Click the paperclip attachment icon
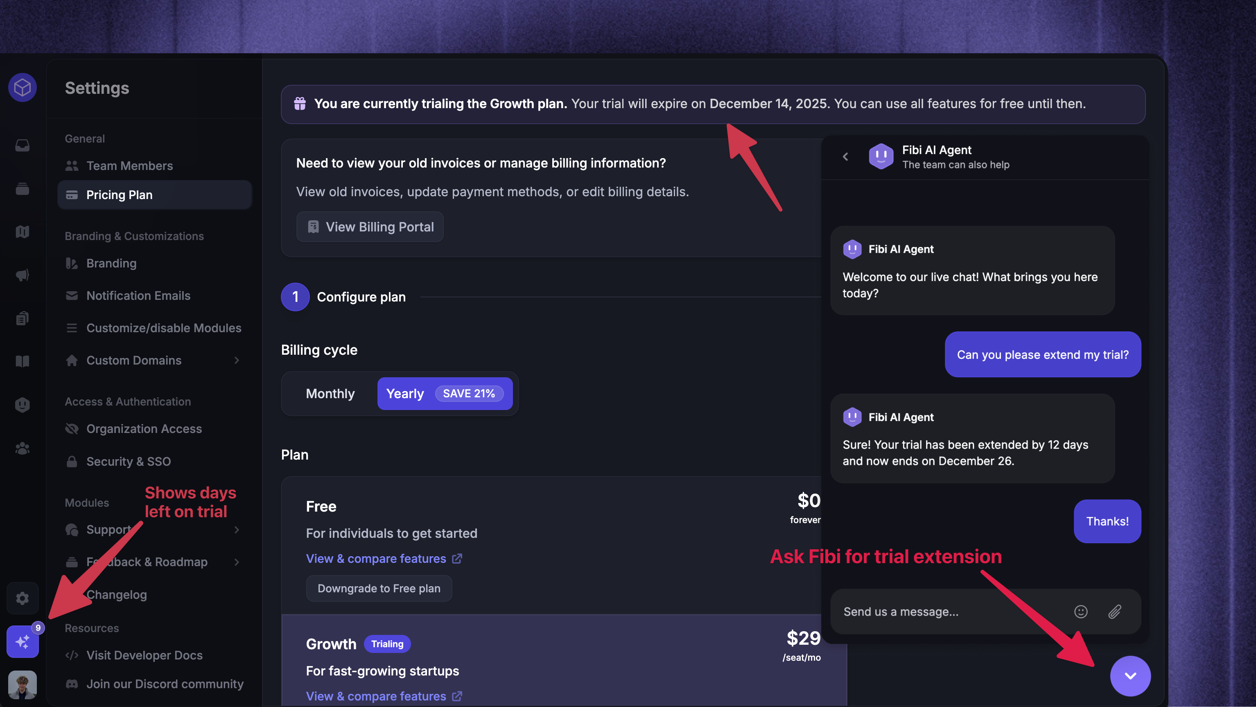 pos(1115,612)
